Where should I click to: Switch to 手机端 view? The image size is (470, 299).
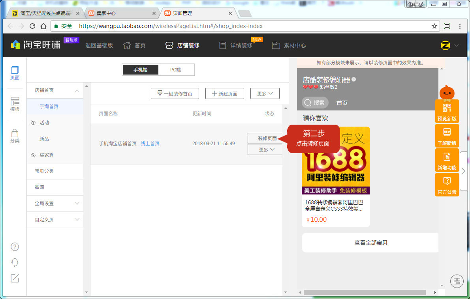pyautogui.click(x=140, y=70)
